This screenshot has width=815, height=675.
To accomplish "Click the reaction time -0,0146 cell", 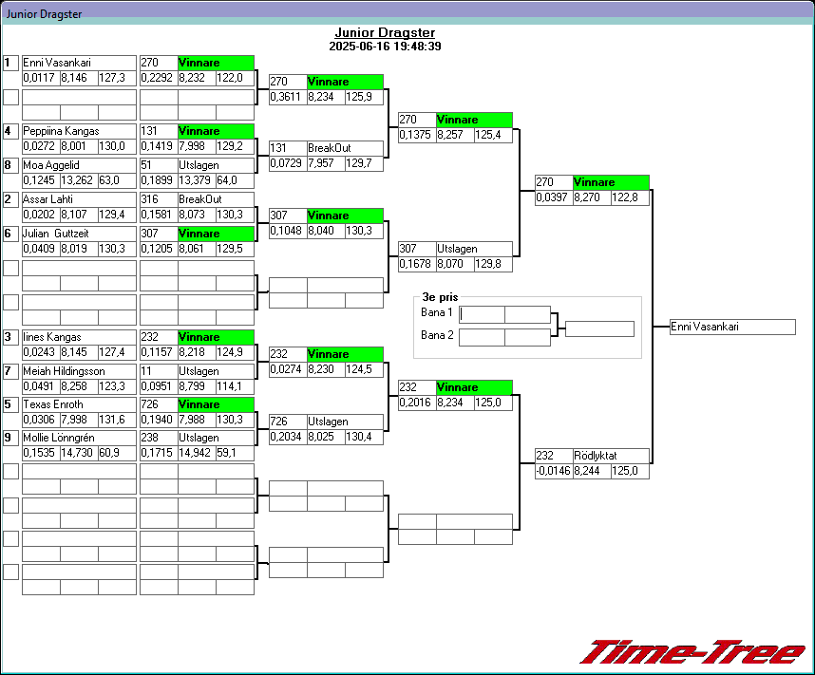I will point(554,471).
